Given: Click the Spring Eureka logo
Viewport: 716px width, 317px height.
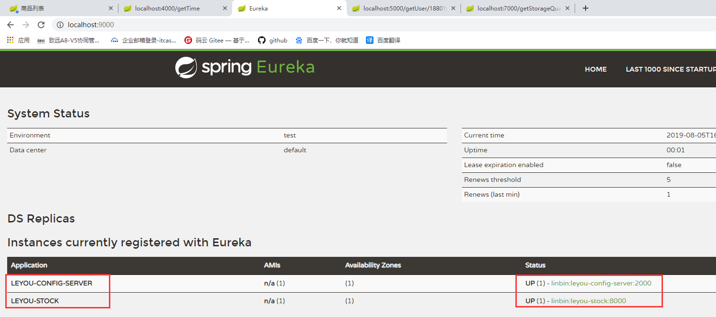Looking at the screenshot, I should [245, 67].
